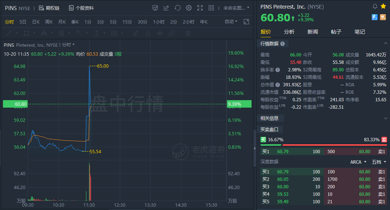Click the edit drawing pencil icon
390x210 pixels.
click(x=166, y=8)
